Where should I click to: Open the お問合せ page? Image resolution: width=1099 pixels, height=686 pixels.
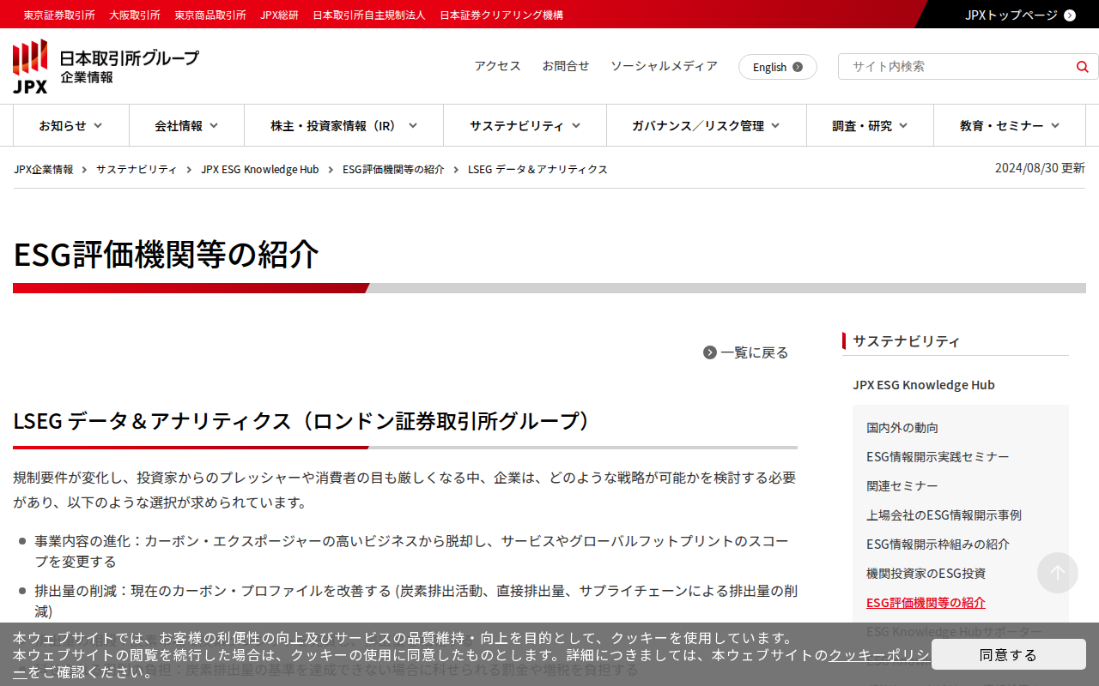(566, 66)
